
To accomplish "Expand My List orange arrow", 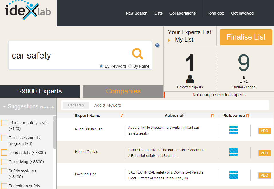I will [x=169, y=40].
